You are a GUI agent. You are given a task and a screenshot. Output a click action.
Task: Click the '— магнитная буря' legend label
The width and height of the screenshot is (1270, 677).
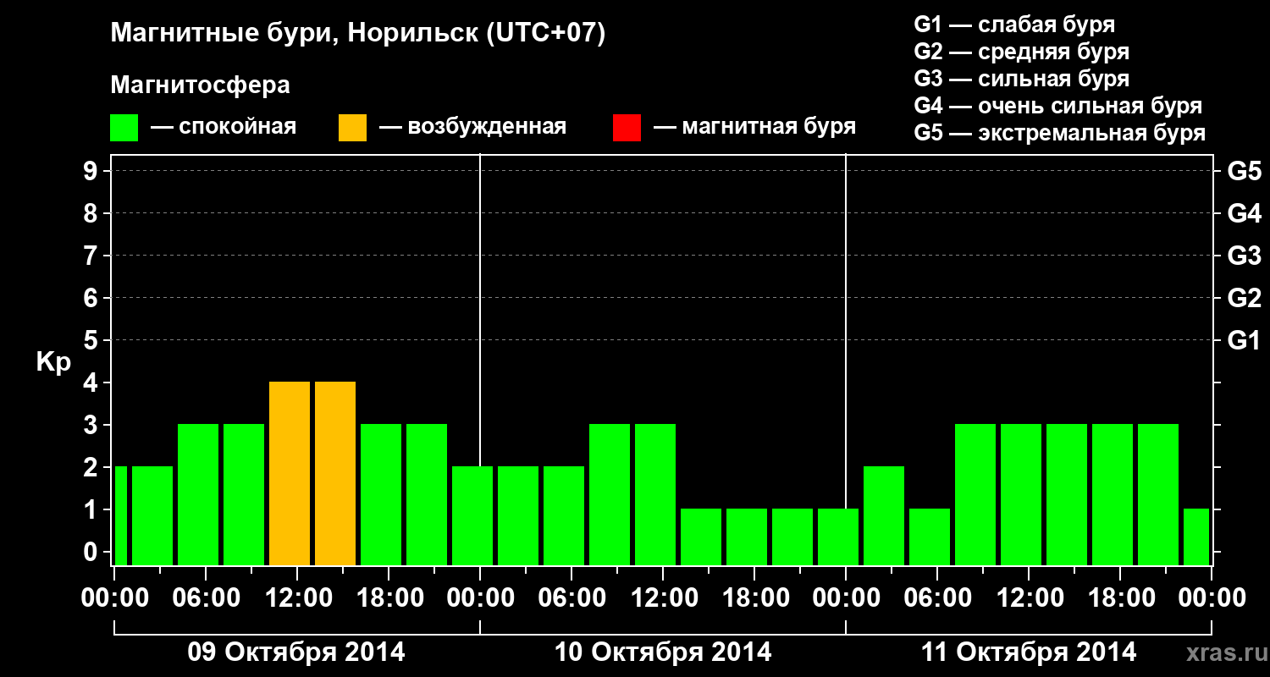[x=754, y=127]
